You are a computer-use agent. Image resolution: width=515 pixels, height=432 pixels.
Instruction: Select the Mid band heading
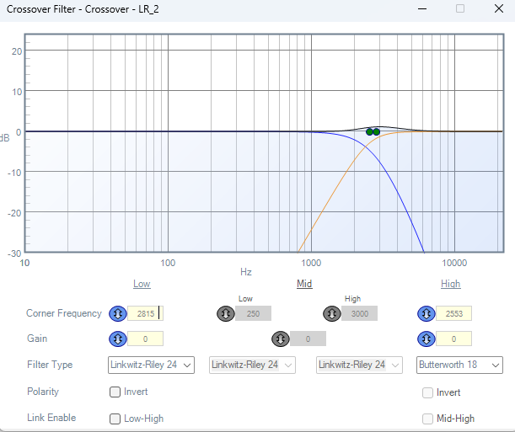304,284
